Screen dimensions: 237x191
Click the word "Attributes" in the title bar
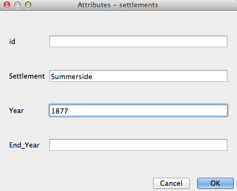pyautogui.click(x=94, y=5)
